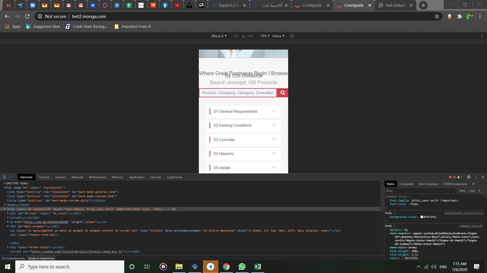Expand the main-wrapper div node
The height and width of the screenshot is (273, 487).
tap(8, 226)
